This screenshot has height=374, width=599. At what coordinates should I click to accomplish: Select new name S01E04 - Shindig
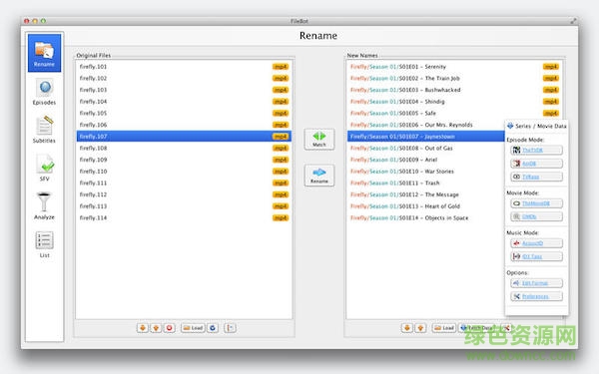(x=454, y=102)
